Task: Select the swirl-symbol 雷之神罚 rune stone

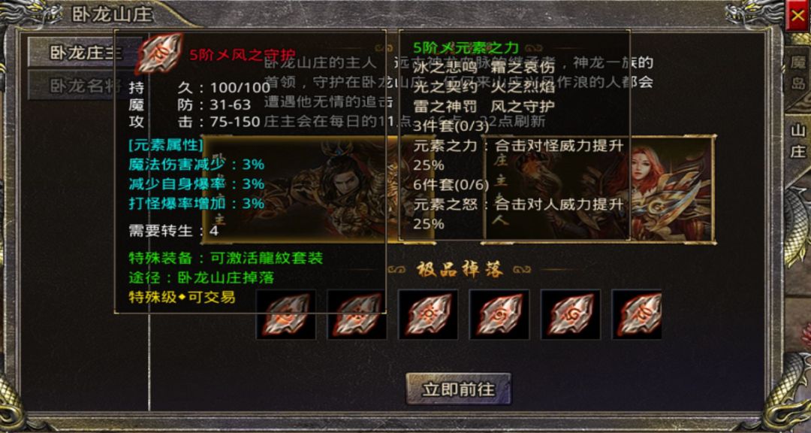Action: pos(571,314)
